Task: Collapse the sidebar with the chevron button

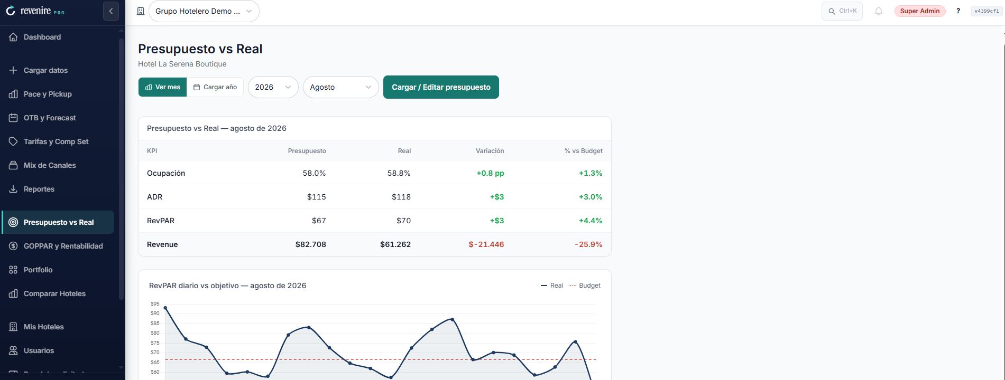Action: [x=111, y=11]
